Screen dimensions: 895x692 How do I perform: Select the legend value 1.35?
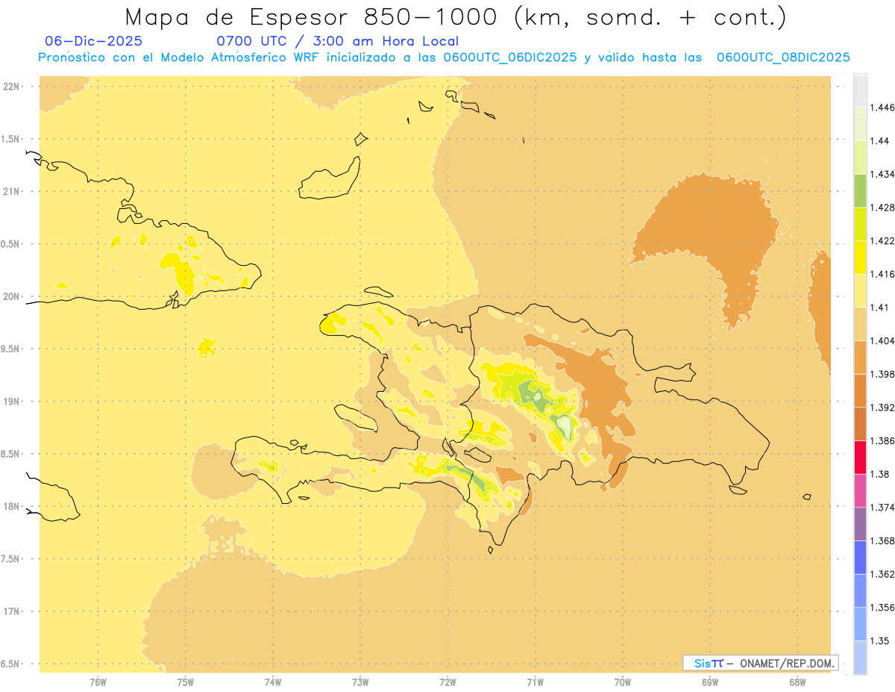pyautogui.click(x=879, y=640)
